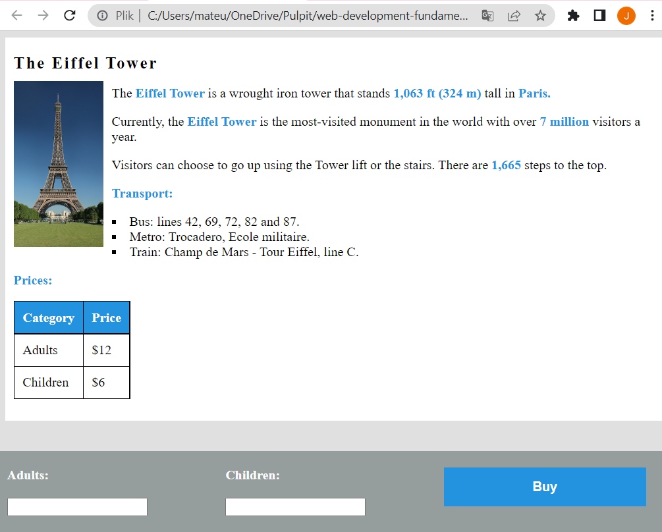Click the Train: Champ de Mars item

(x=244, y=252)
